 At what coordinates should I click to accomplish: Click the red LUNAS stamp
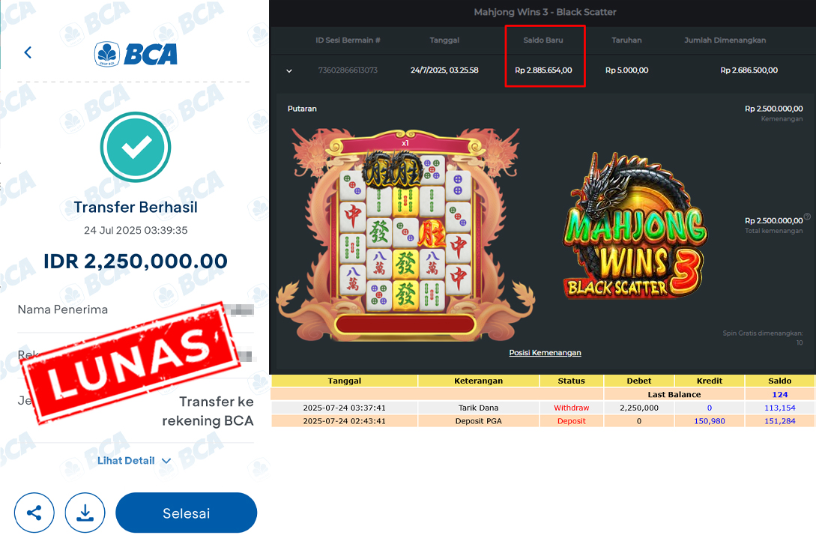pyautogui.click(x=130, y=362)
